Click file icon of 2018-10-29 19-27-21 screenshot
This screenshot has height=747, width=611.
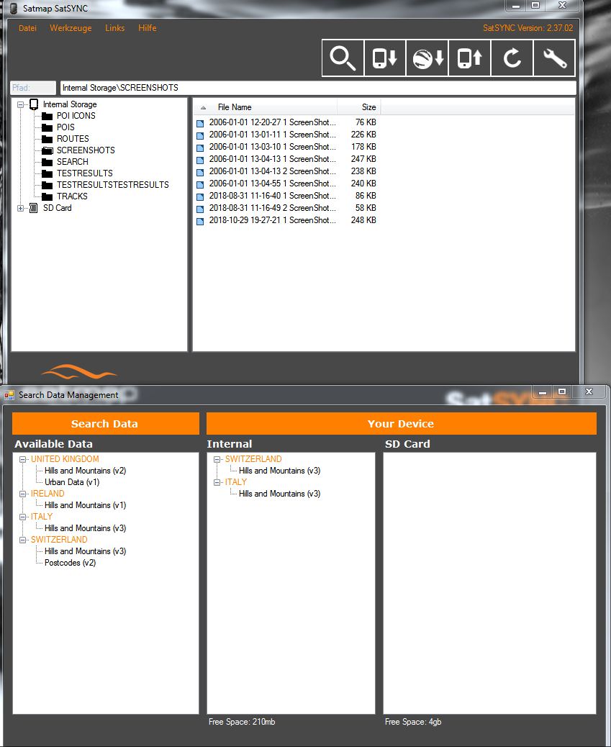pyautogui.click(x=200, y=221)
